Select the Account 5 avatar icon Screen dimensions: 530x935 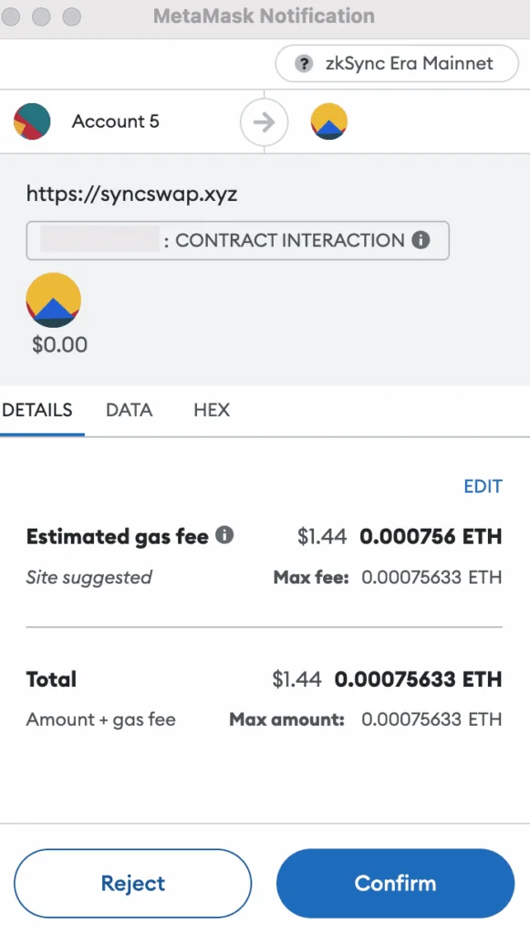click(x=32, y=121)
